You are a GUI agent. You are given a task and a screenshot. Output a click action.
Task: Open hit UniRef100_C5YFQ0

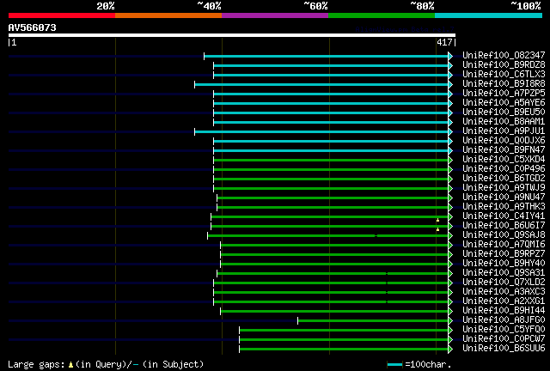[x=504, y=330]
